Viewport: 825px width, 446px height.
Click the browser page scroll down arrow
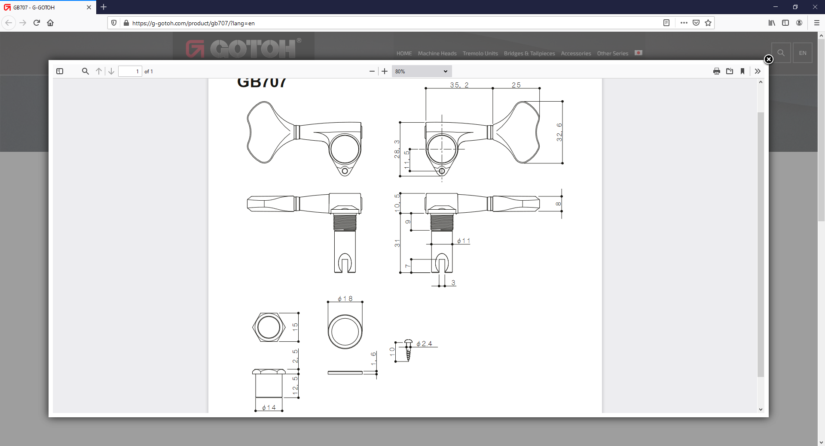821,442
